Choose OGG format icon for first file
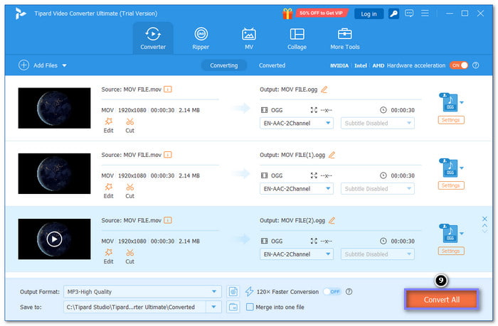This screenshot has height=326, width=498. pos(450,102)
